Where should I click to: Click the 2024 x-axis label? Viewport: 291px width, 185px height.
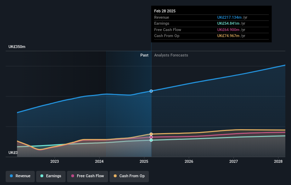(x=99, y=162)
